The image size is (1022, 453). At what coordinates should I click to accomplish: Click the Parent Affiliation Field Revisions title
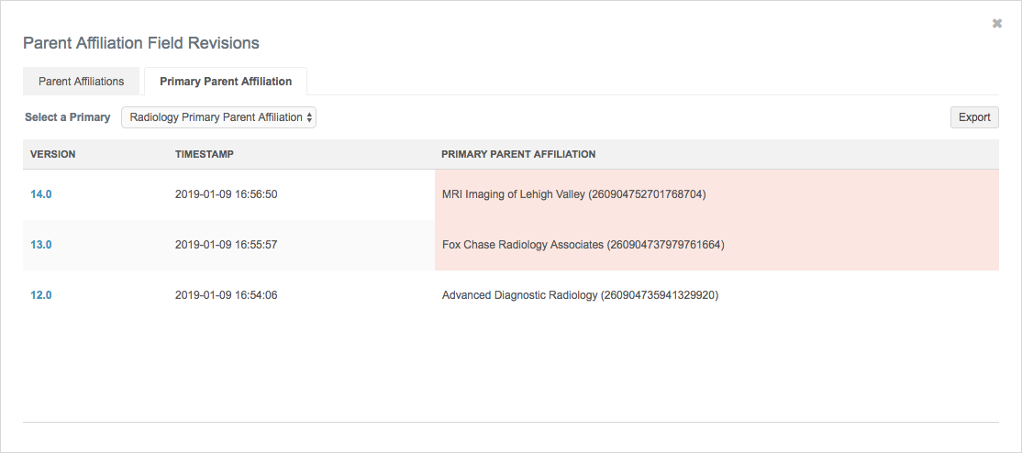141,43
